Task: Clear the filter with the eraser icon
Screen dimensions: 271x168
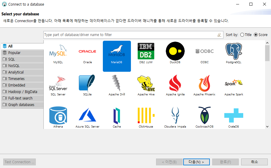Action: tap(219, 35)
